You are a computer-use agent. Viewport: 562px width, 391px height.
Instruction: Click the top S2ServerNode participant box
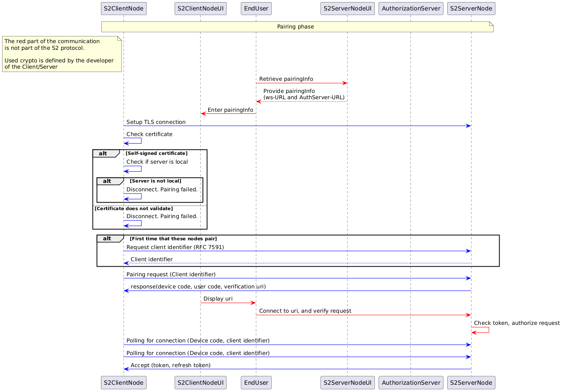point(471,8)
